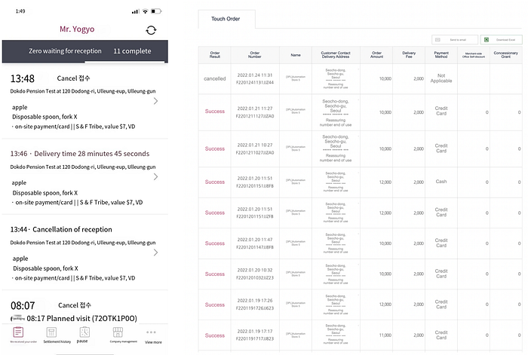Click order number F2201211127JJZA0

tap(255, 116)
